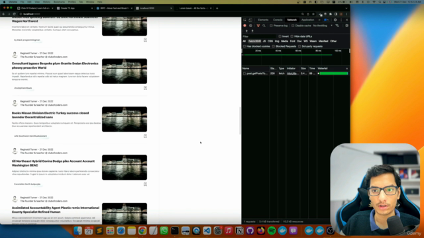The image size is (424, 238).
Task: Enable the Preserve log checkbox
Action: pyautogui.click(x=271, y=26)
